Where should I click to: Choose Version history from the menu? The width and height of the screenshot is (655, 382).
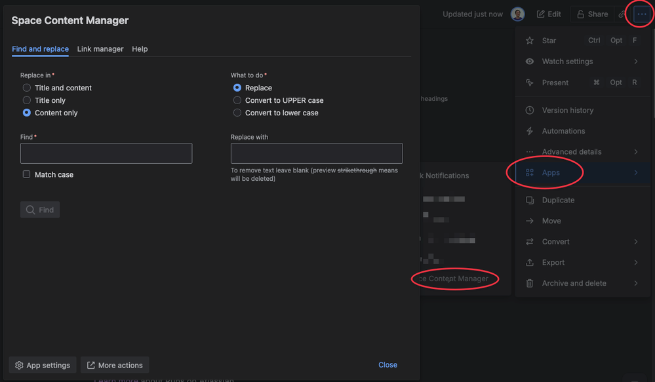click(x=568, y=110)
